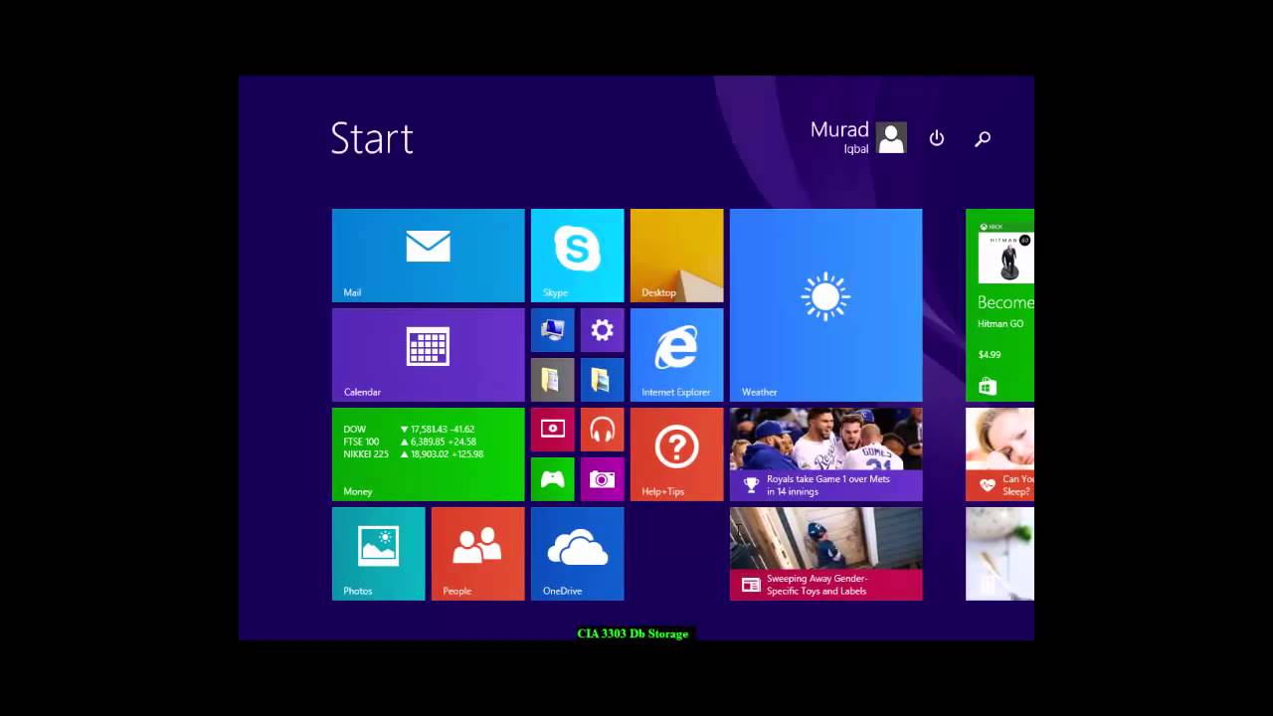Open the Pictures folder small tile
The height and width of the screenshot is (716, 1273).
(602, 380)
